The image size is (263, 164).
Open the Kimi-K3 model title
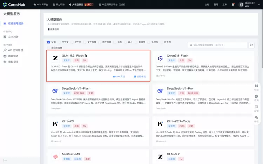[68, 121]
